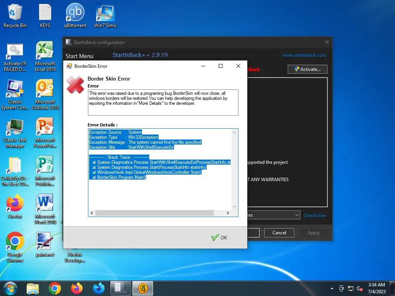Launch Microsoft Word 2010 desktop icon

click(x=45, y=209)
